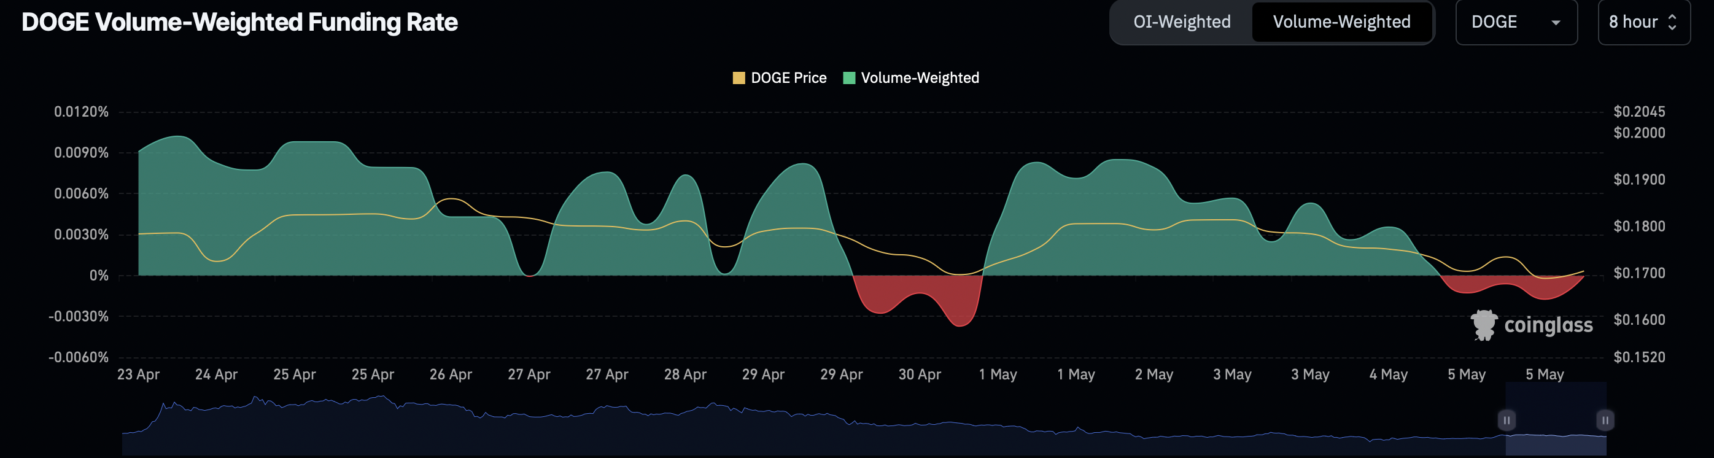Grab the left range slider handle
Viewport: 1714px width, 458px height.
[x=1507, y=420]
